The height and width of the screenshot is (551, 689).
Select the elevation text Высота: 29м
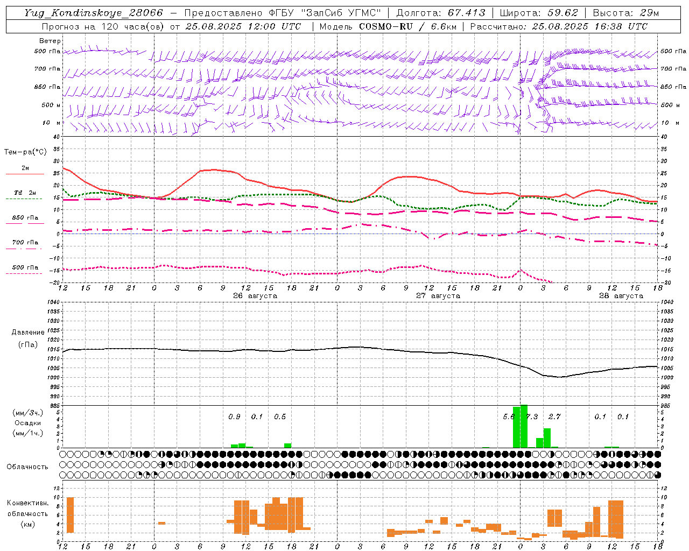(626, 13)
